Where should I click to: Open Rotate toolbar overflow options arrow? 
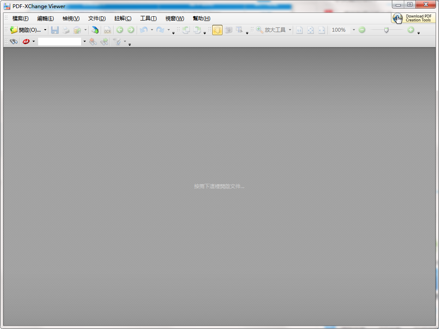[x=204, y=33]
